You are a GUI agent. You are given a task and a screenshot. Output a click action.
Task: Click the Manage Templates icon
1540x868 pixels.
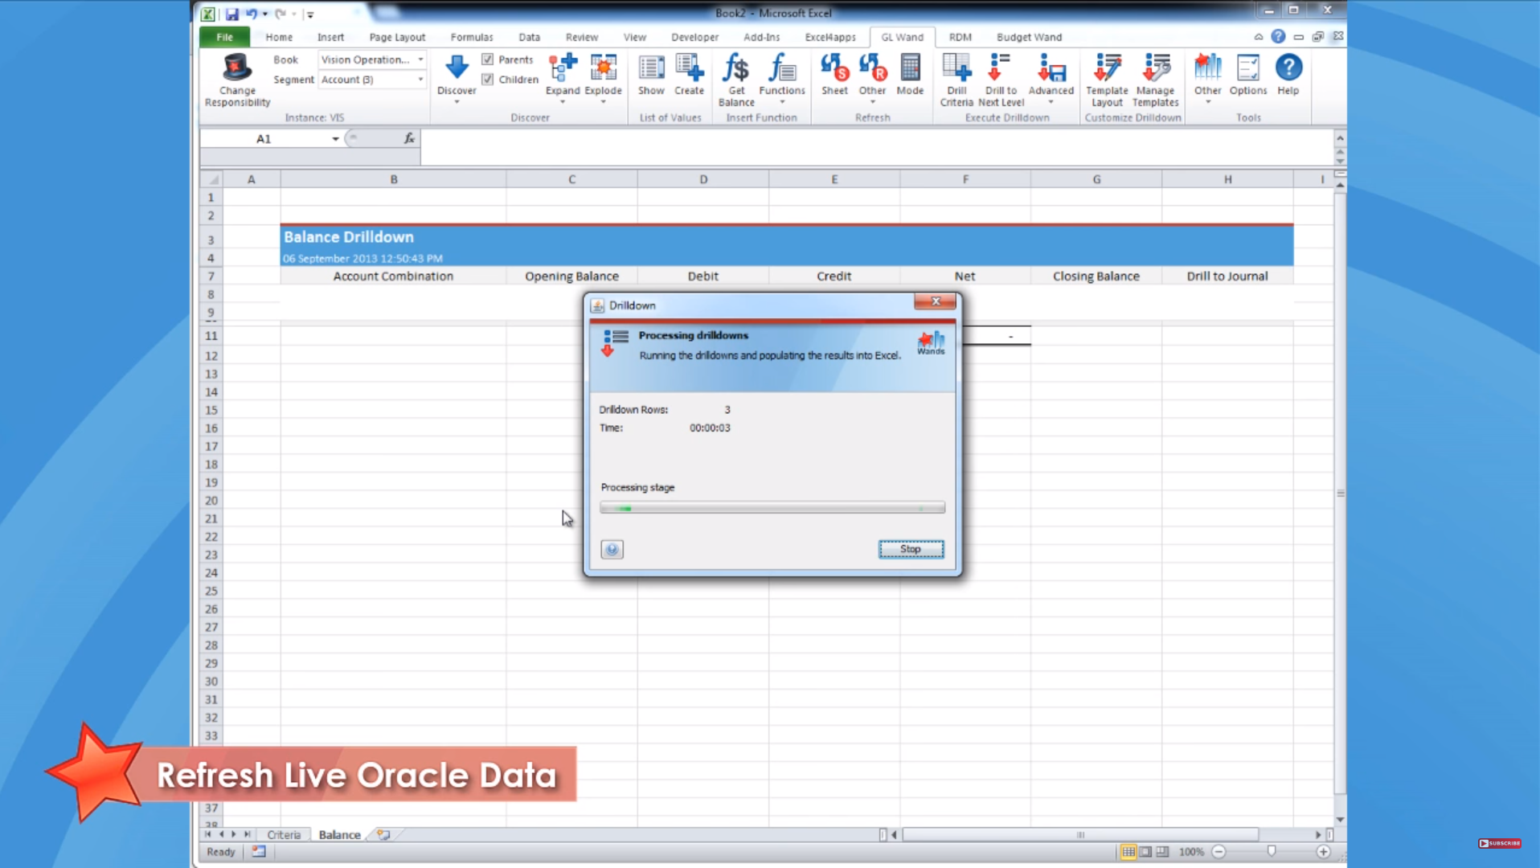point(1155,68)
